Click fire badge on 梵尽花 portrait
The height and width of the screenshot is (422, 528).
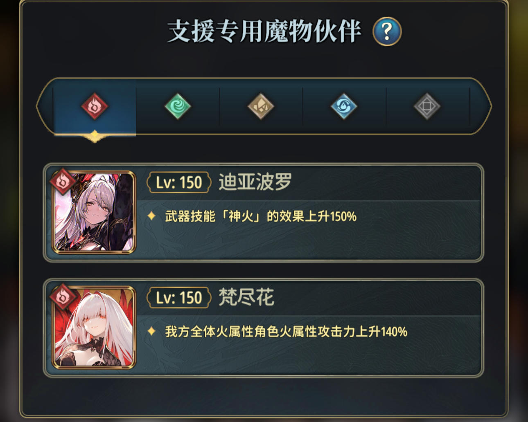pyautogui.click(x=63, y=296)
